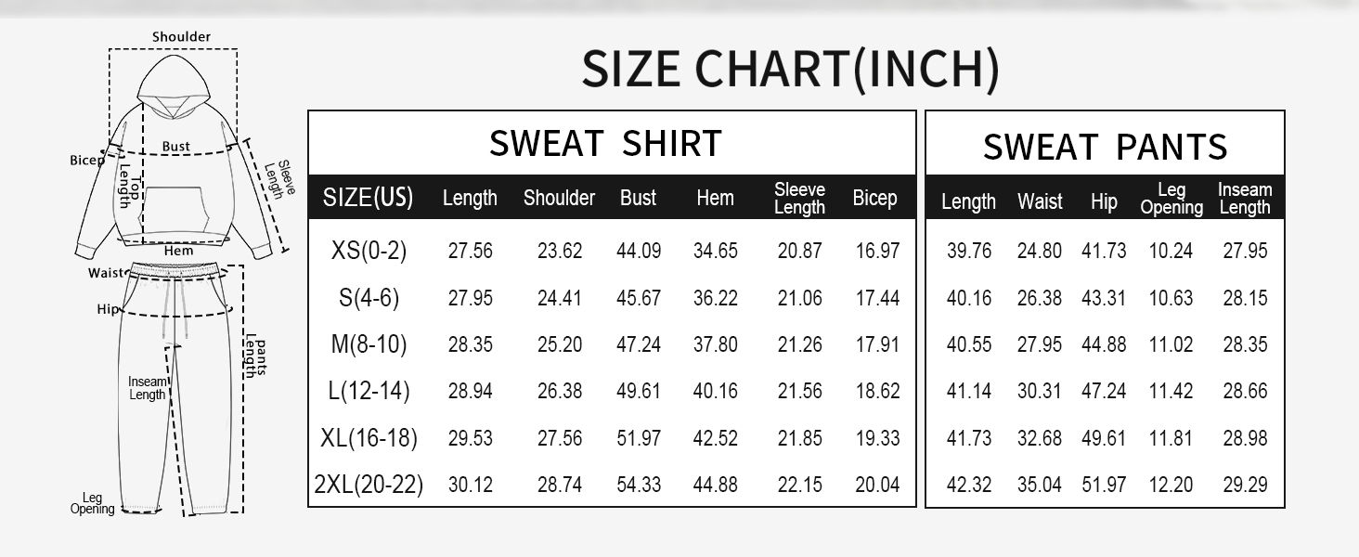Screen dimensions: 1359x557
Task: Click the Inseam Length label on the diagram
Action: pos(147,388)
